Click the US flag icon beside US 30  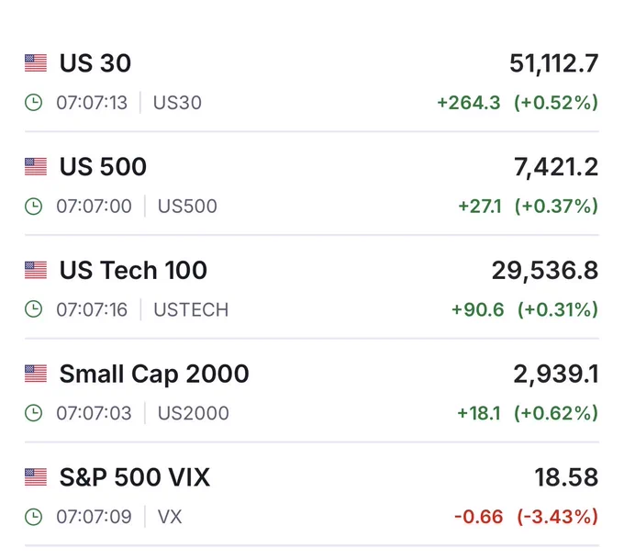coord(36,63)
